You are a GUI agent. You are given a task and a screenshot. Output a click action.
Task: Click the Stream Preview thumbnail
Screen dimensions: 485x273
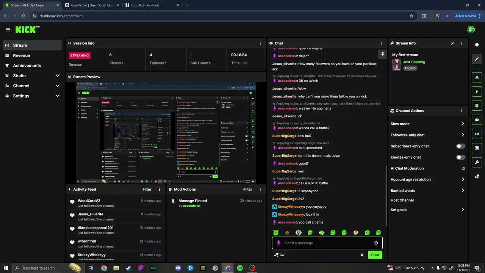click(166, 133)
